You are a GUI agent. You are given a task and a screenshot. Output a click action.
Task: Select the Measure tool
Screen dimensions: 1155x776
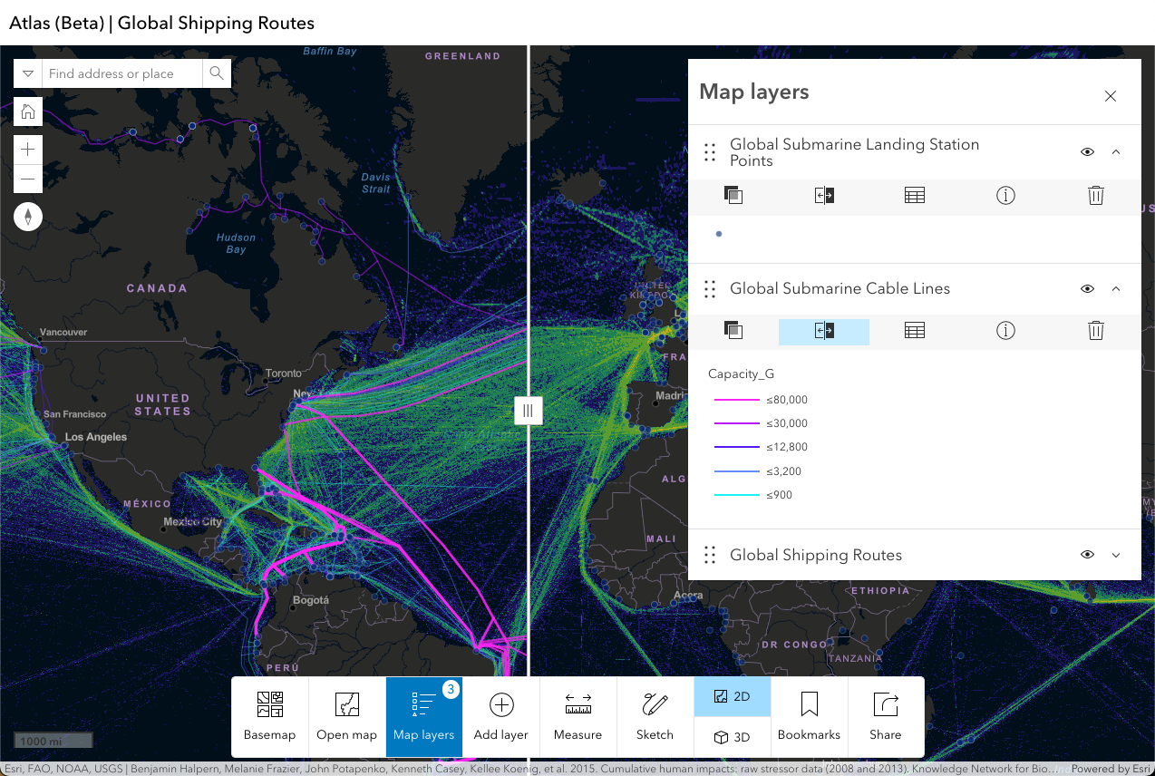point(577,716)
